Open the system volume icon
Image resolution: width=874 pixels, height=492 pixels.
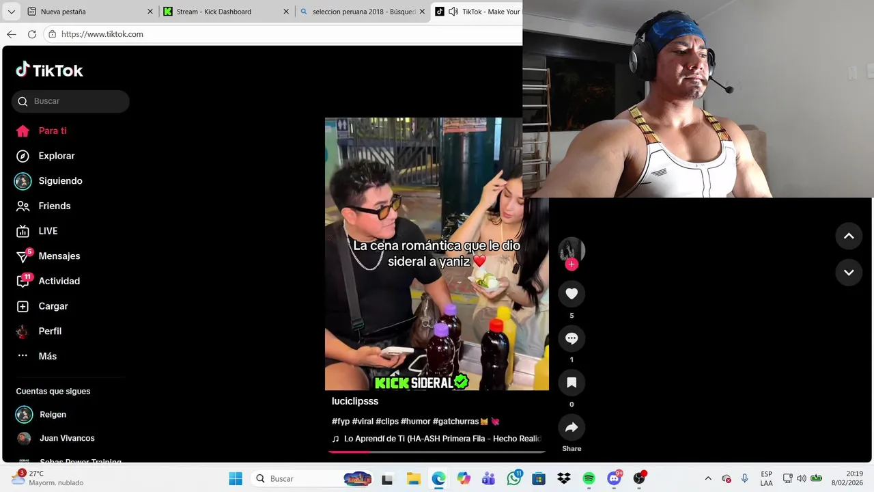click(802, 478)
